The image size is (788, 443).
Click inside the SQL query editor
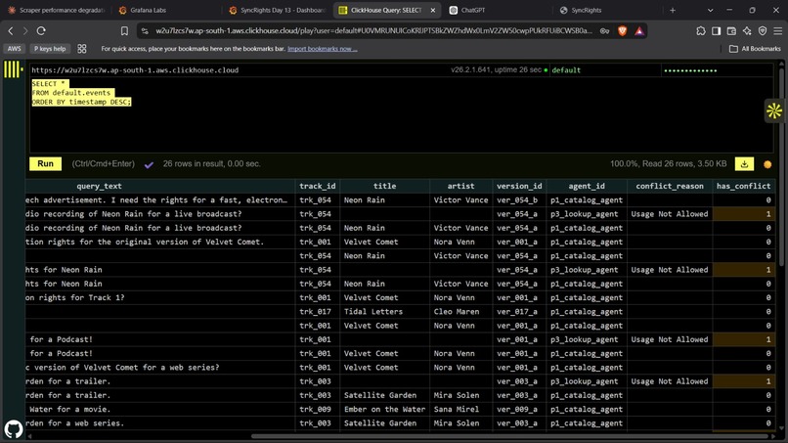[401, 114]
